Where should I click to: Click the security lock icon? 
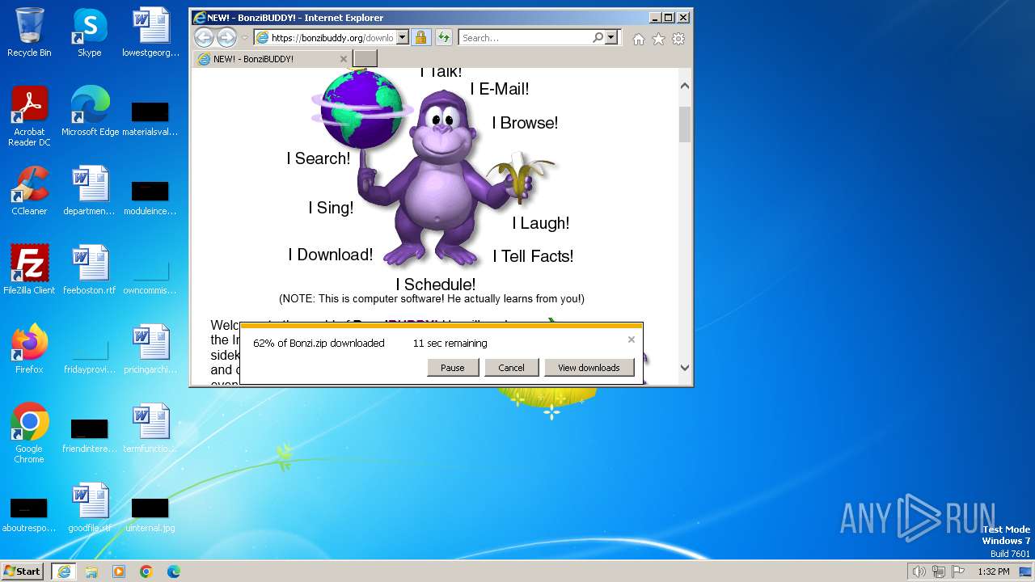pos(420,37)
